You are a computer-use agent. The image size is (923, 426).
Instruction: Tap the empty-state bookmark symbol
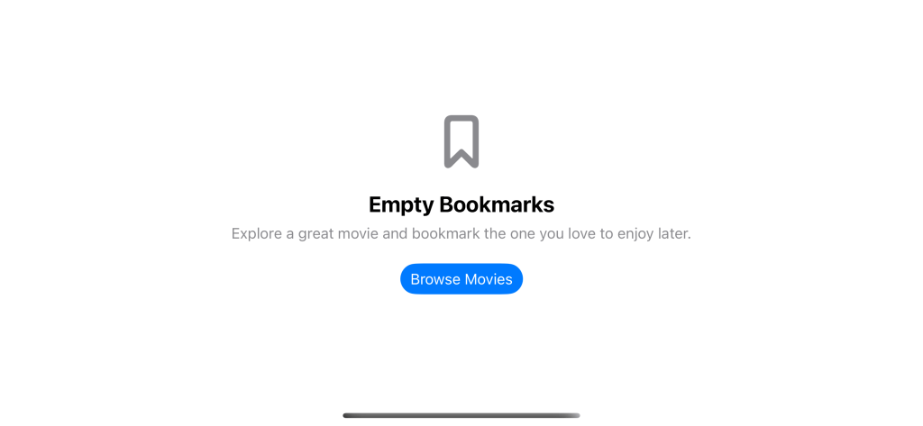click(x=461, y=141)
